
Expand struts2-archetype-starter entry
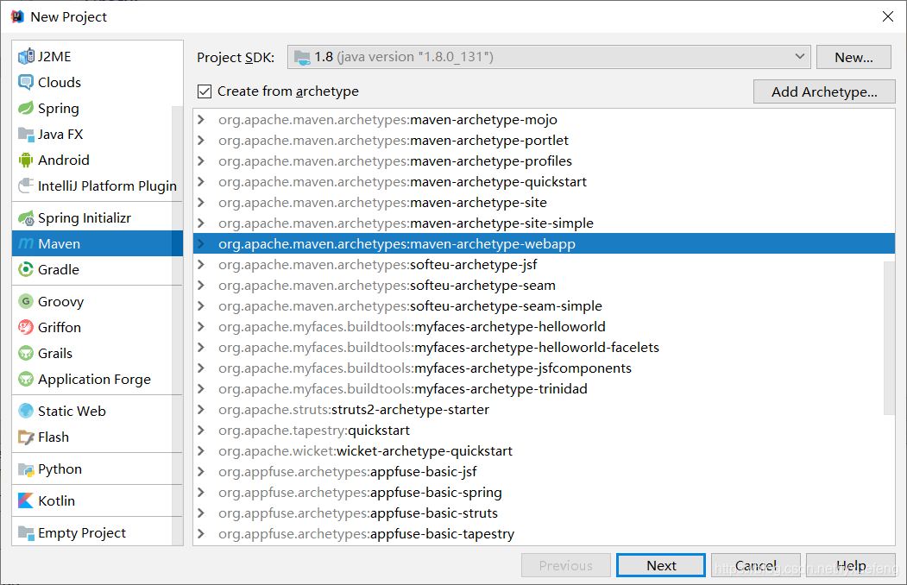[201, 409]
